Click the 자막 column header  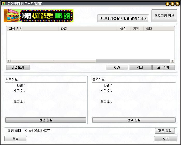point(137,28)
